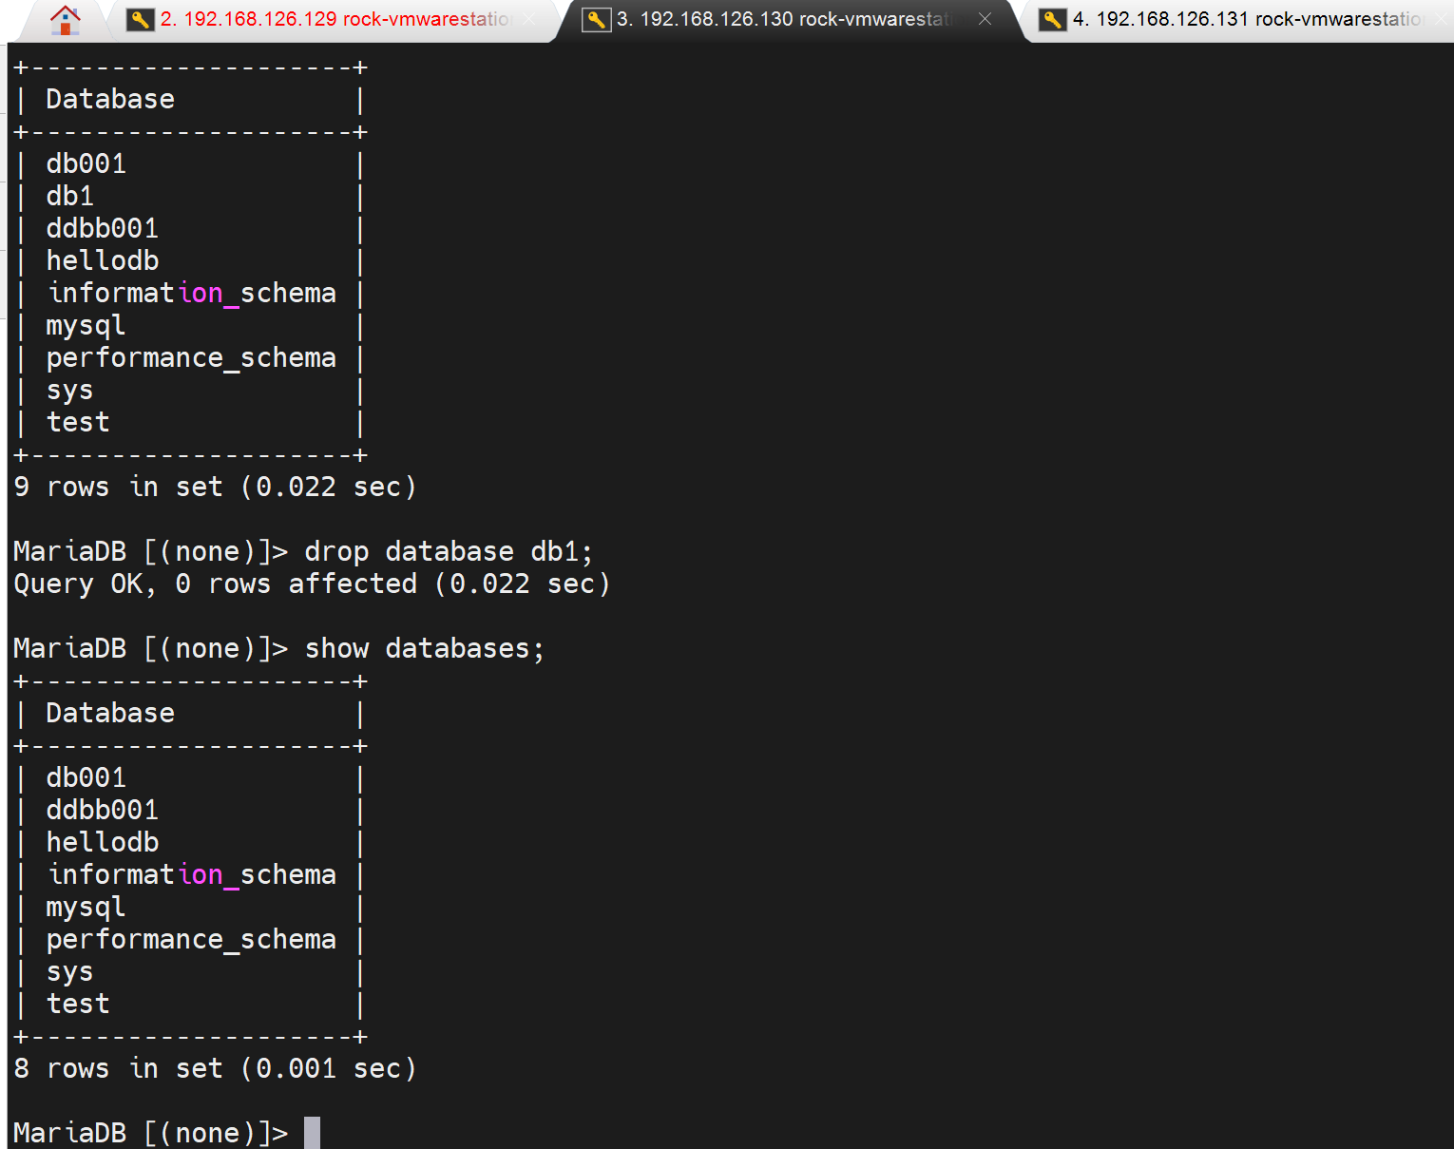Switch to the 192.168.126.129 session tab
1454x1149 pixels.
[x=335, y=19]
